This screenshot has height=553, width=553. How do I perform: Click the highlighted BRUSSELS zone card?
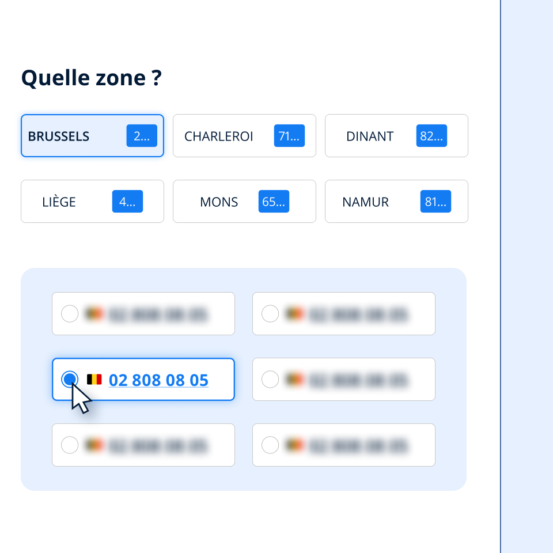[92, 135]
